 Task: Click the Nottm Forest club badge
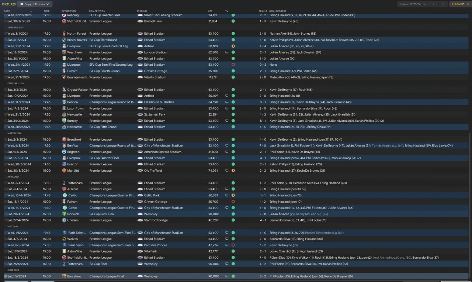tap(64, 34)
